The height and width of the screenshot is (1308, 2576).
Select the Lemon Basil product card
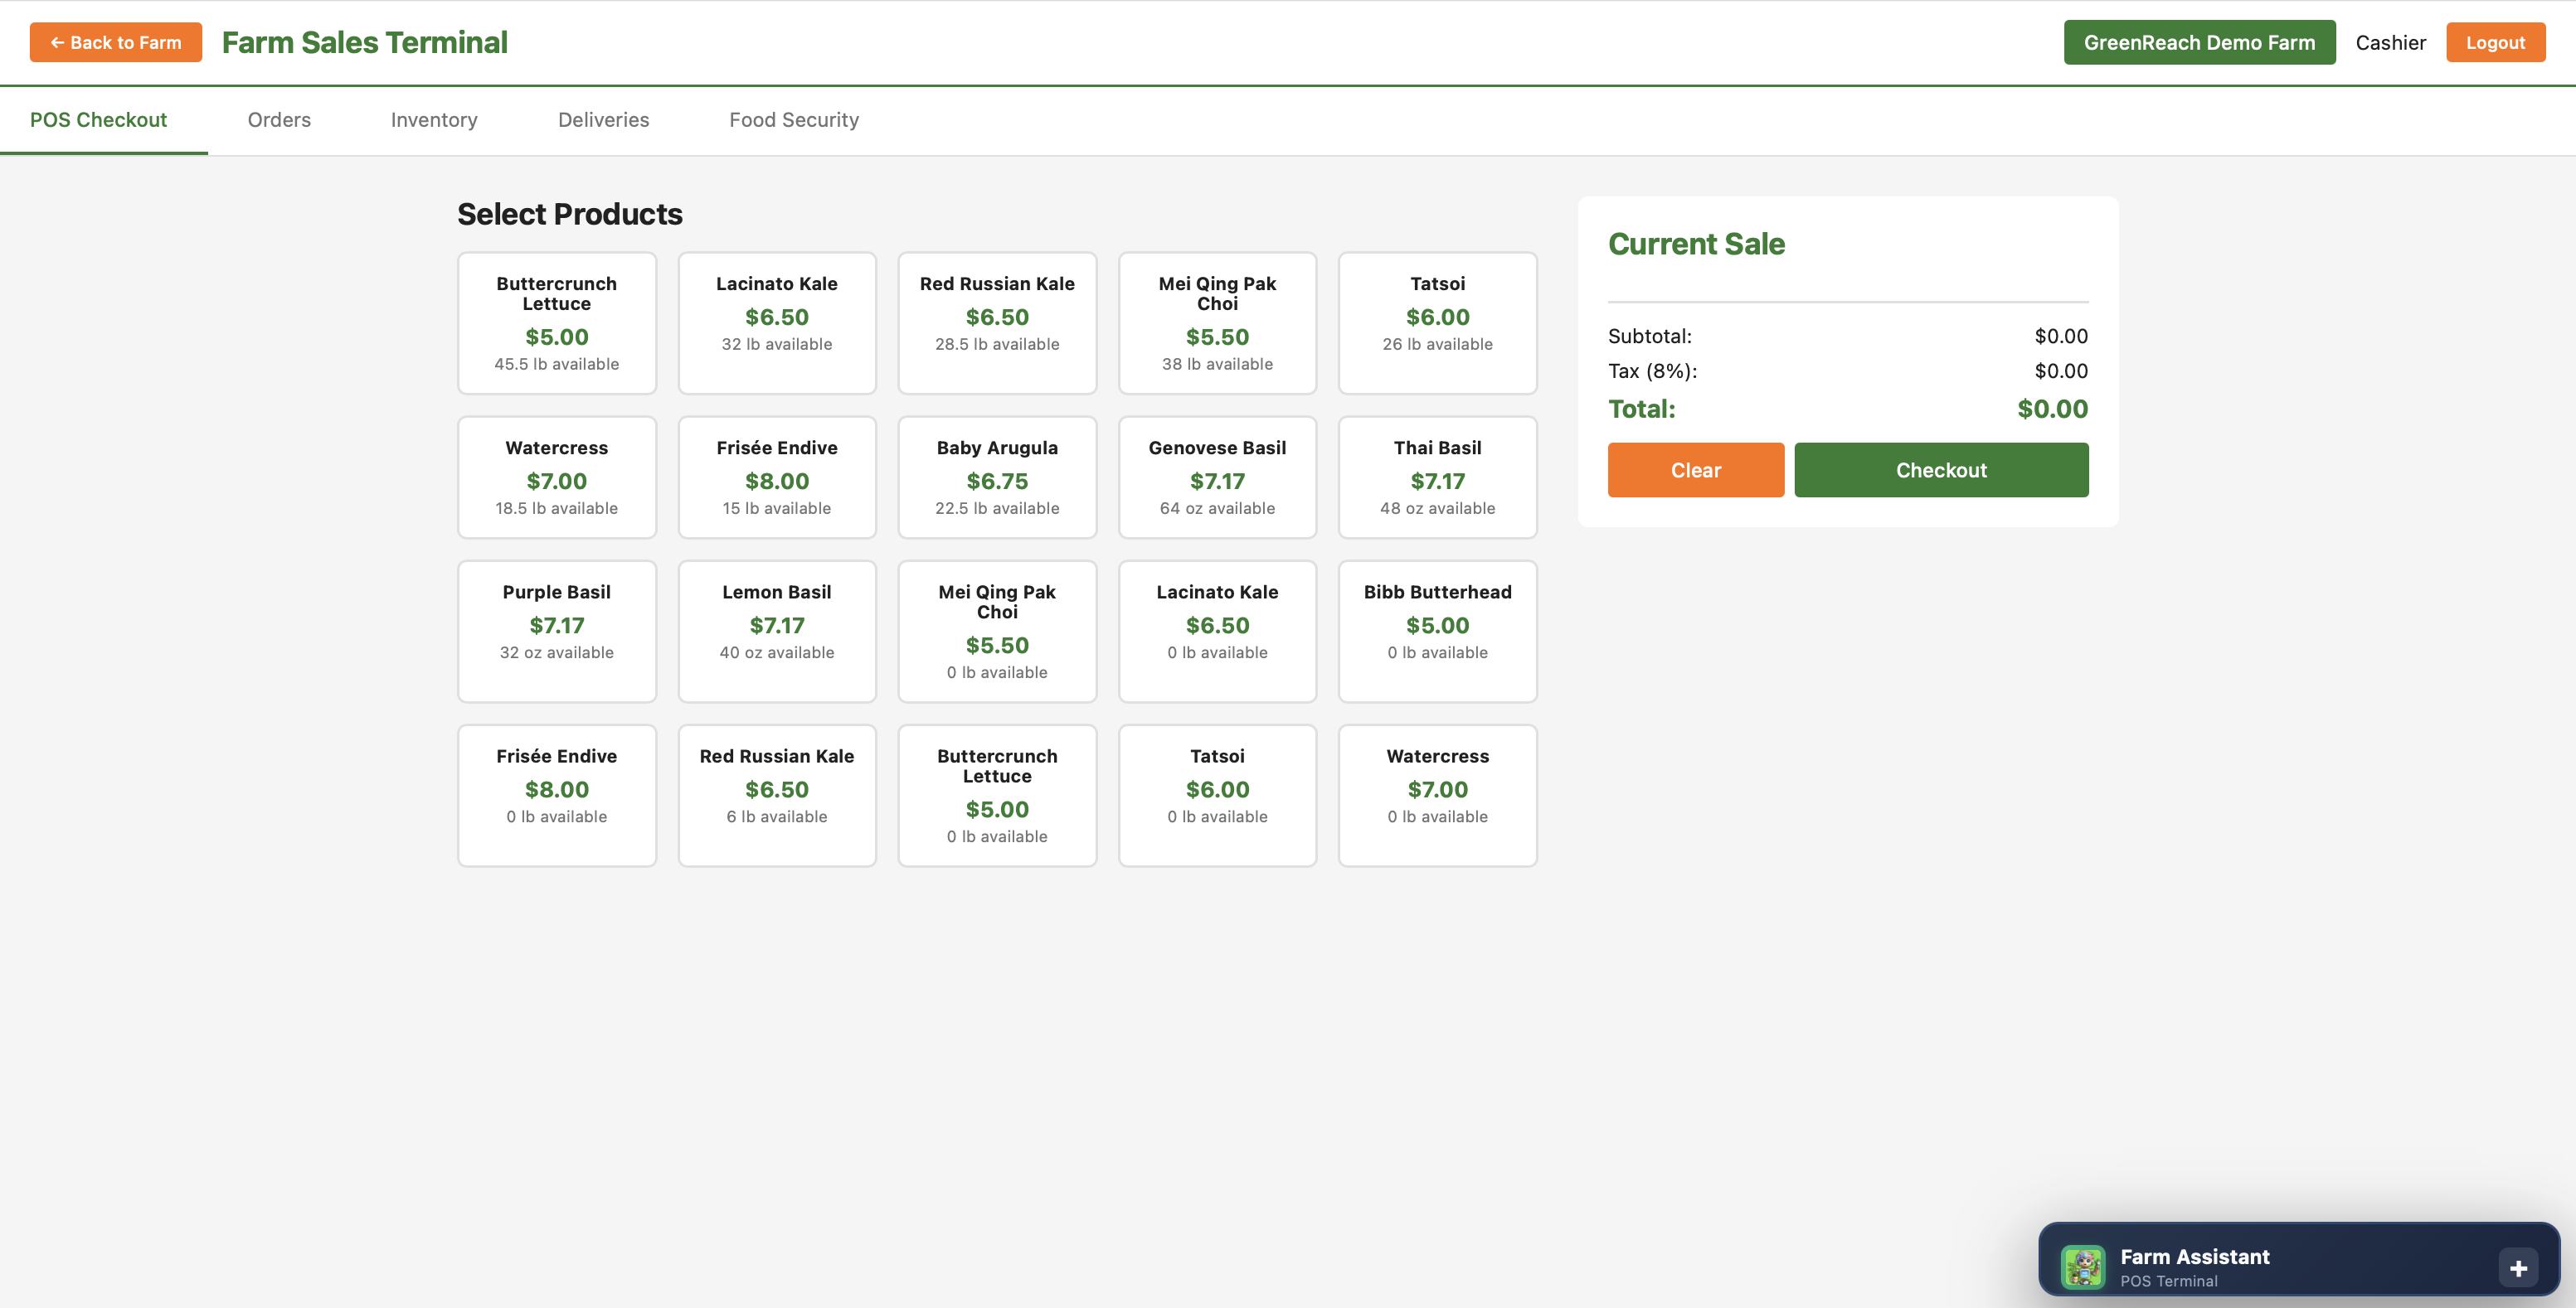tap(777, 631)
